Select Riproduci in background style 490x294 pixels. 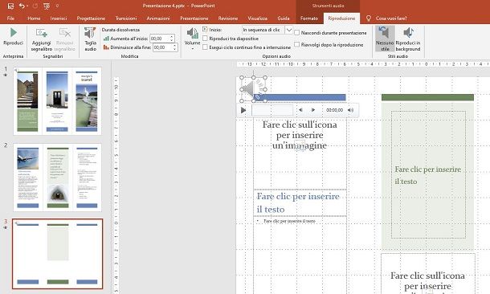coord(408,39)
